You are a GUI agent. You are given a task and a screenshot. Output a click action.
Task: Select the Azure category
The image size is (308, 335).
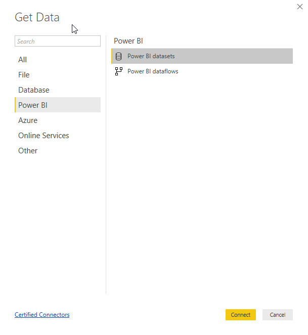[x=58, y=120]
